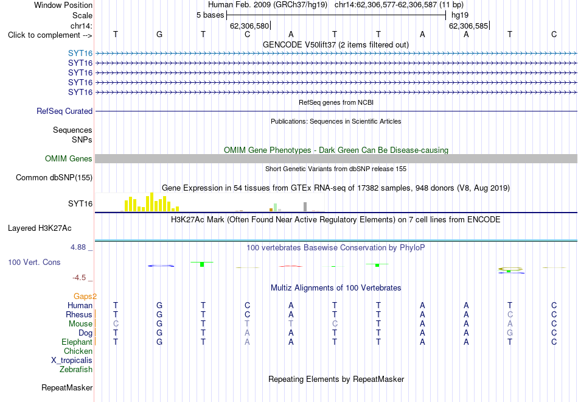Open 'Repeating Elements by RepeatMasker' title
Viewport: 578px width, 402px height.
tap(336, 379)
